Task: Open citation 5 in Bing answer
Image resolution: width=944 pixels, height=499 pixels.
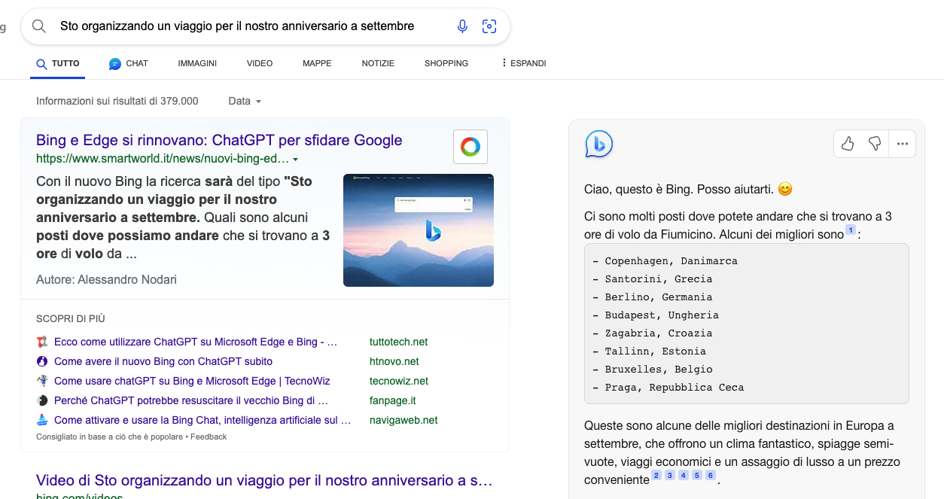Action: [x=697, y=475]
